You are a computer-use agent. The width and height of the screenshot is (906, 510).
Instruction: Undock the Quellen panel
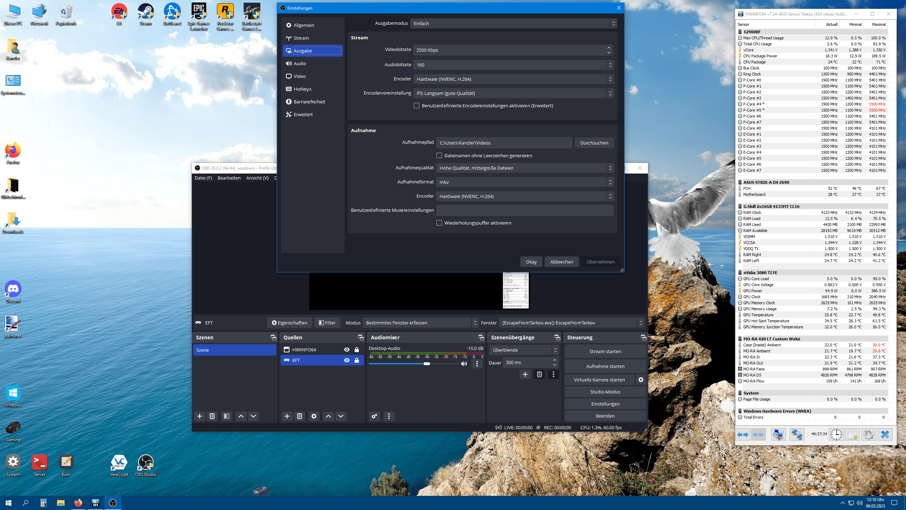pos(361,338)
